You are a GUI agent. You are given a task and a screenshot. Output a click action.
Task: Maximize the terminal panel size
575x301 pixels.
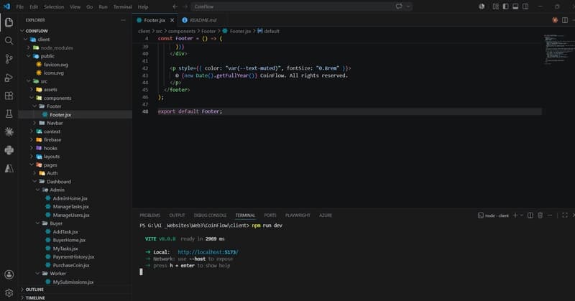click(x=565, y=216)
